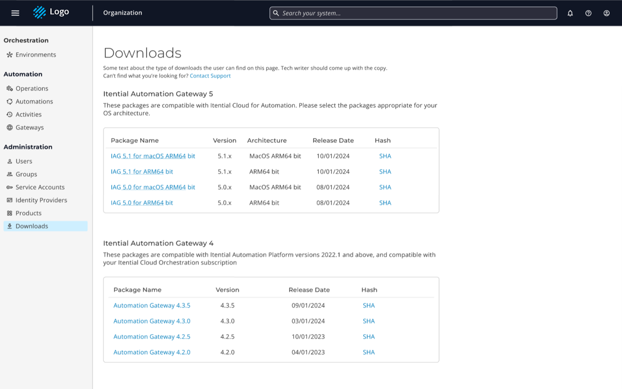
Task: Click the Service Accounts key icon
Action: pos(9,187)
